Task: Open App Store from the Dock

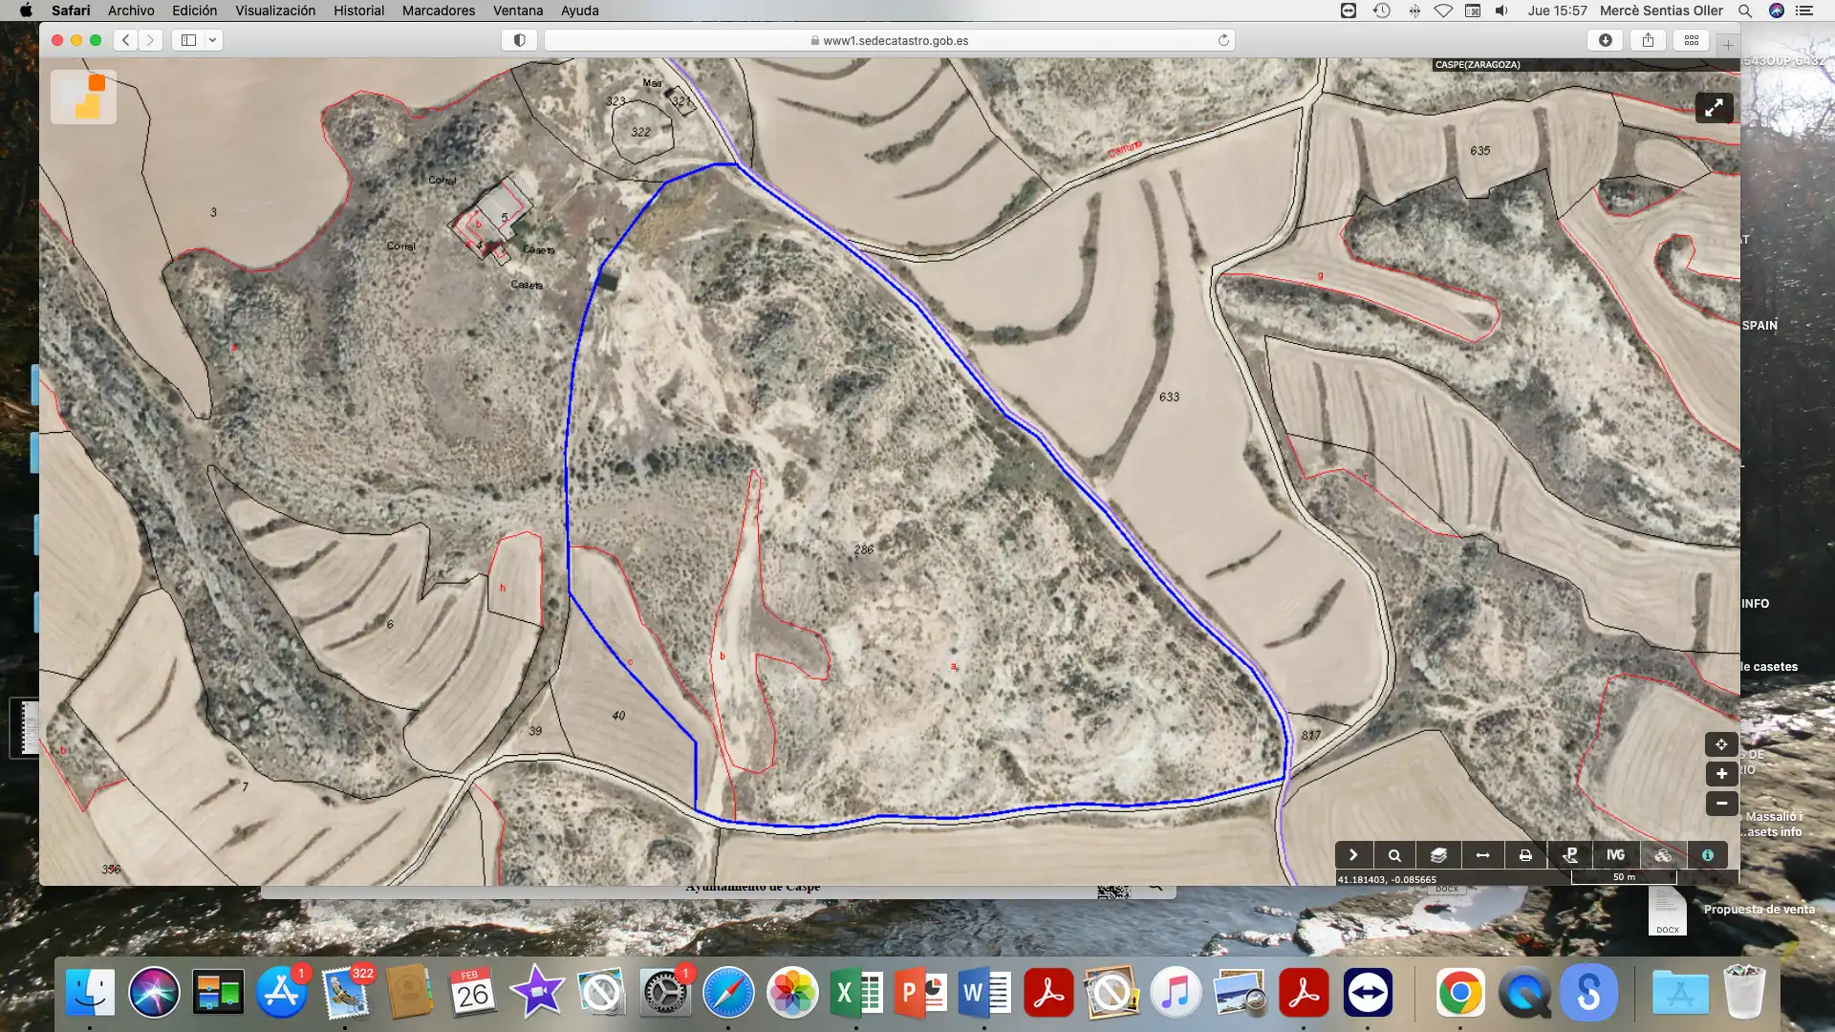Action: coord(281,993)
